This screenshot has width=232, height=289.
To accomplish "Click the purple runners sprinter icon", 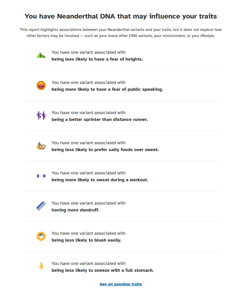I will click(x=41, y=116).
